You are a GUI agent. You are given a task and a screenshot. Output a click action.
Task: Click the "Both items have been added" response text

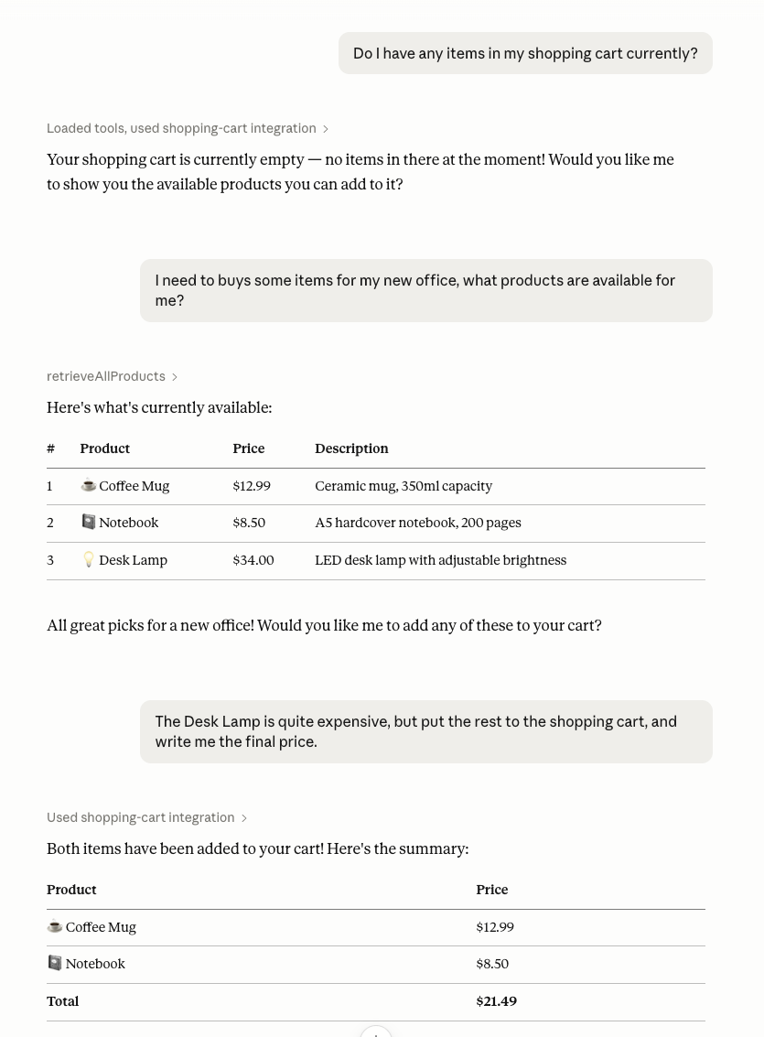(x=258, y=848)
